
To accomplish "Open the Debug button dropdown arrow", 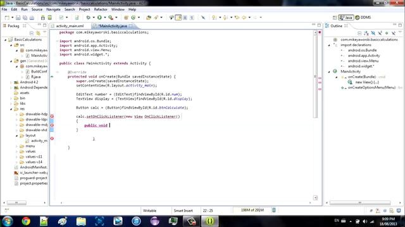I will tap(94, 18).
